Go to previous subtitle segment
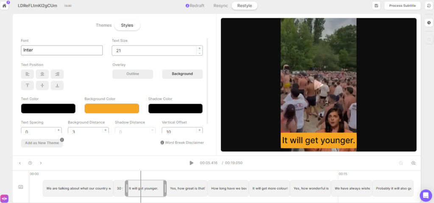Screen dimensions: 434x203 (x=20, y=163)
